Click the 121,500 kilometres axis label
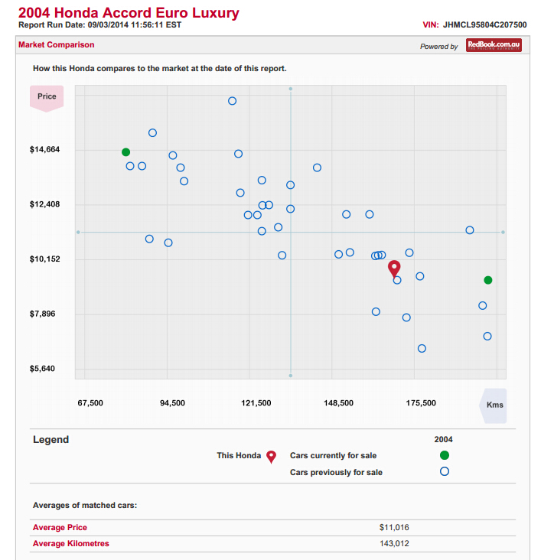 256,403
